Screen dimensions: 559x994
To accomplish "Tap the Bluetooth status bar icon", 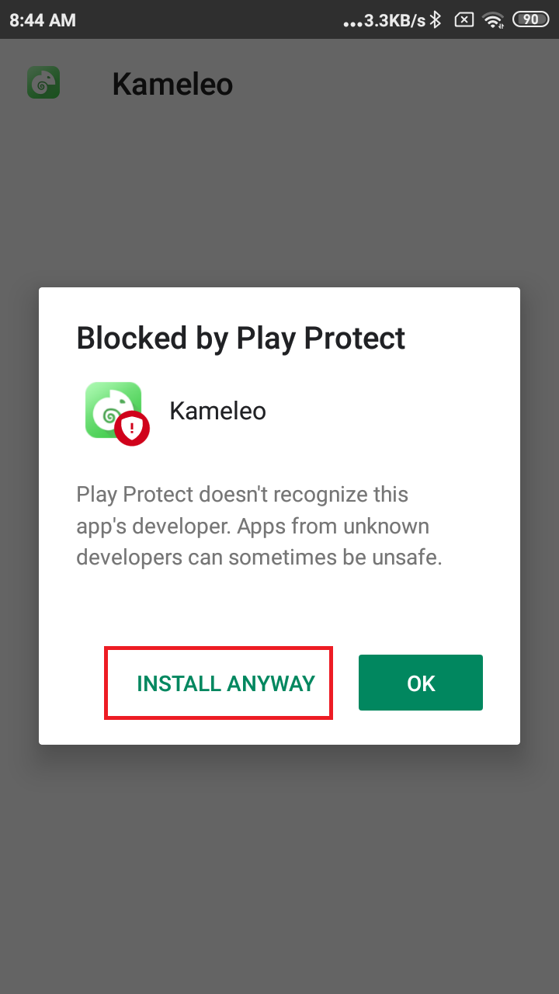I will coord(436,20).
